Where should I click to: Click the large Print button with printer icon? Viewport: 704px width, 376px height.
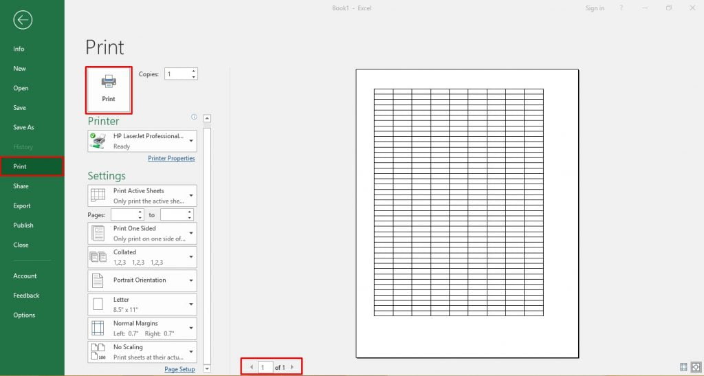109,90
